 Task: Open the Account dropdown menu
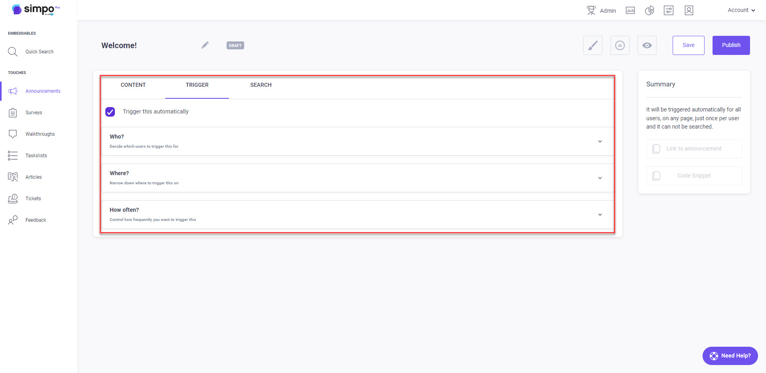tap(741, 10)
